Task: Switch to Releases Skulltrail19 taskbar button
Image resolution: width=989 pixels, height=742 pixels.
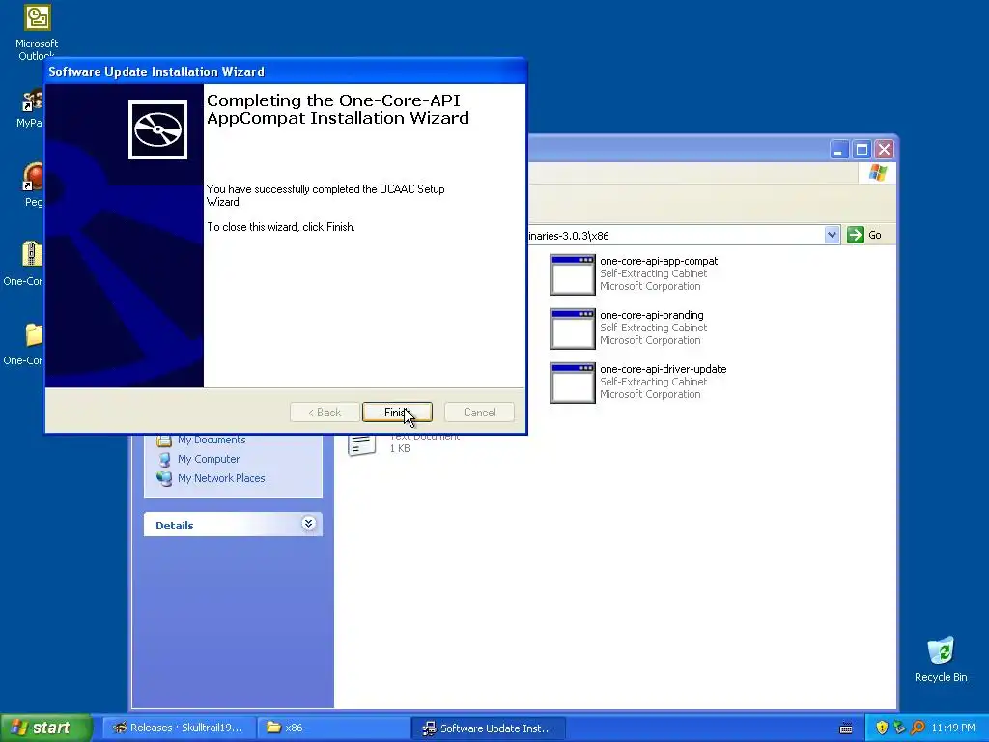Action: [179, 728]
